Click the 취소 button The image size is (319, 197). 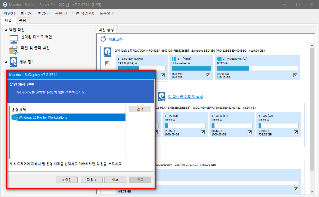pos(115,180)
